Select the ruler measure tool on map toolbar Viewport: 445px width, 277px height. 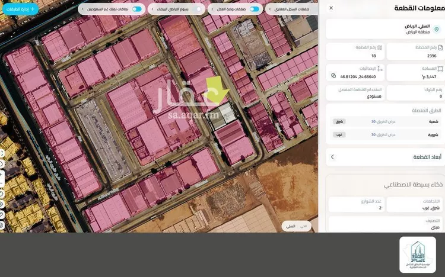(x=2, y=215)
